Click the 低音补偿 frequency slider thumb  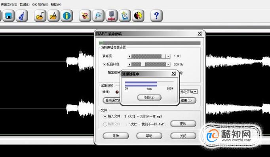143,64
